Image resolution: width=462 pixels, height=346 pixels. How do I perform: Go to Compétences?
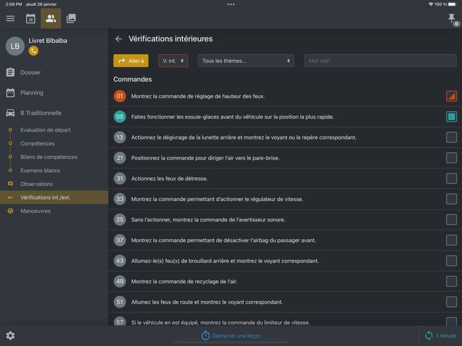[x=54, y=144]
